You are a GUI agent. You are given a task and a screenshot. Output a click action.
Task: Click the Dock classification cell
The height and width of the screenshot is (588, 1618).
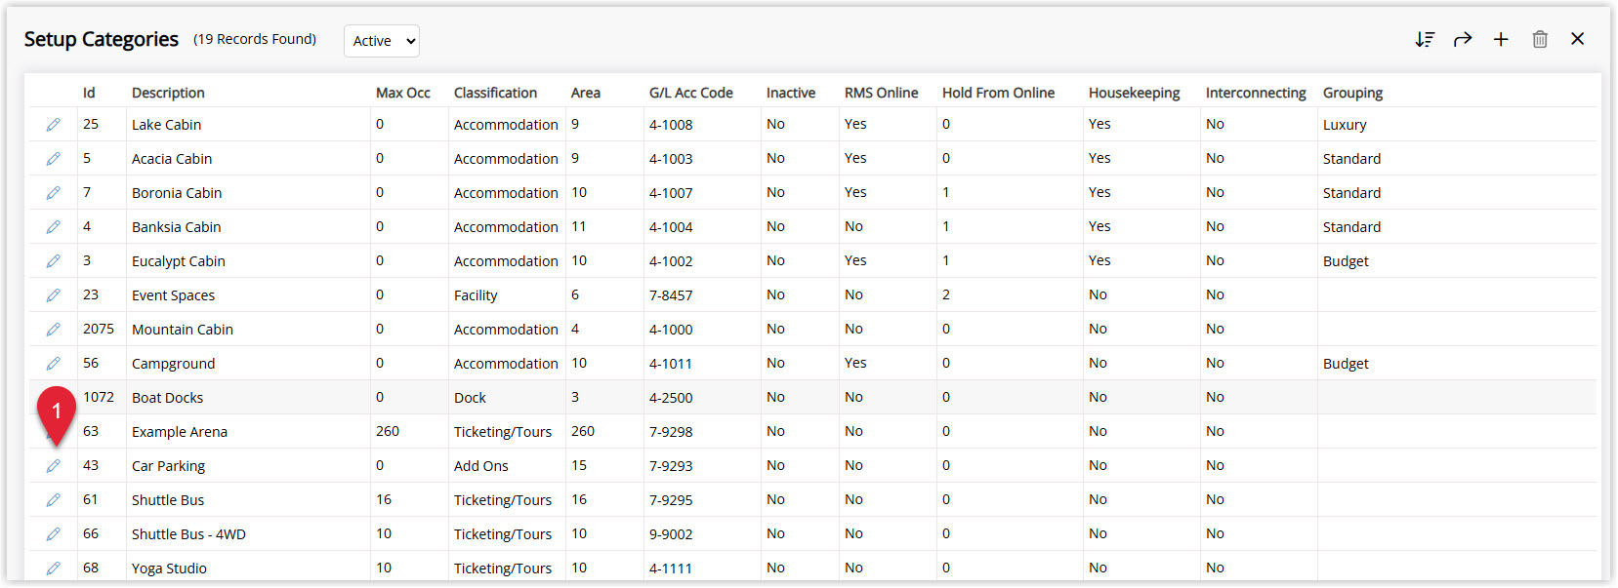[470, 398]
